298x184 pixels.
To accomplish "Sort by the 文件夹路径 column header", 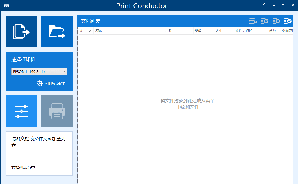I will [x=251, y=30].
